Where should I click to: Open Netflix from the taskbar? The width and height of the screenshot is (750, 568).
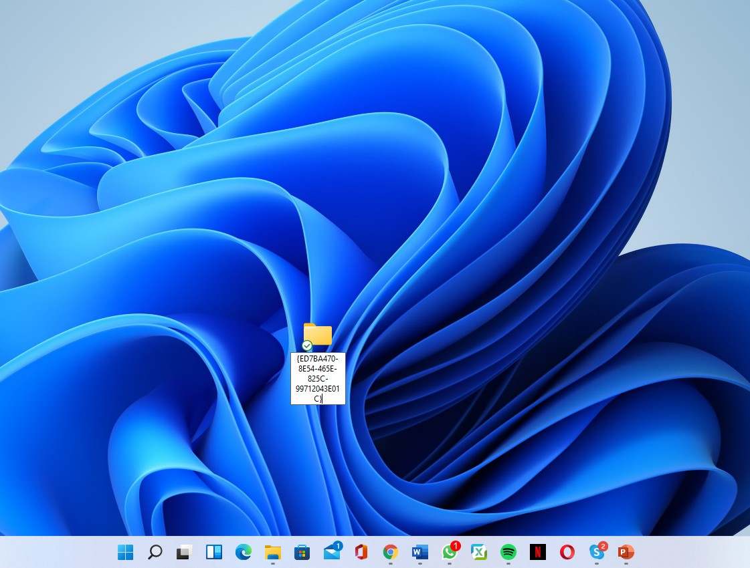tap(538, 552)
